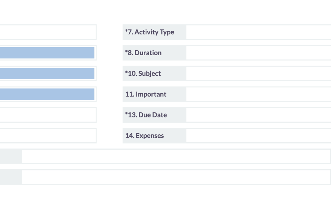
Task: Select the Subject input field
Action: [x=258, y=74]
